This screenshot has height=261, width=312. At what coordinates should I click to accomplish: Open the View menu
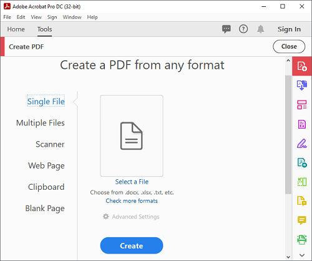(x=36, y=17)
